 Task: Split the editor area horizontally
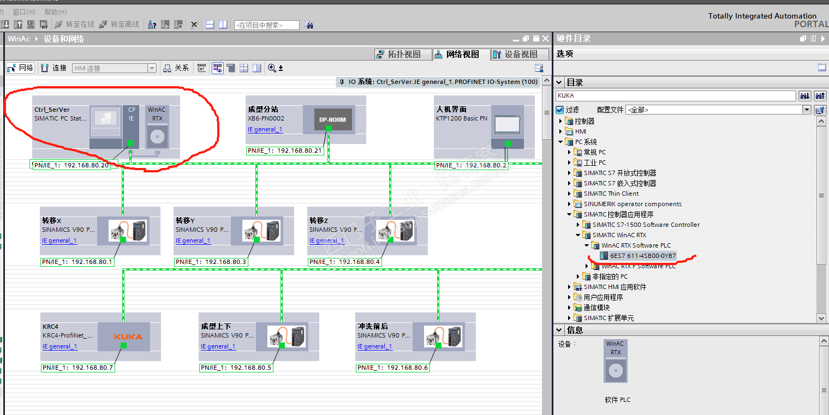[210, 25]
